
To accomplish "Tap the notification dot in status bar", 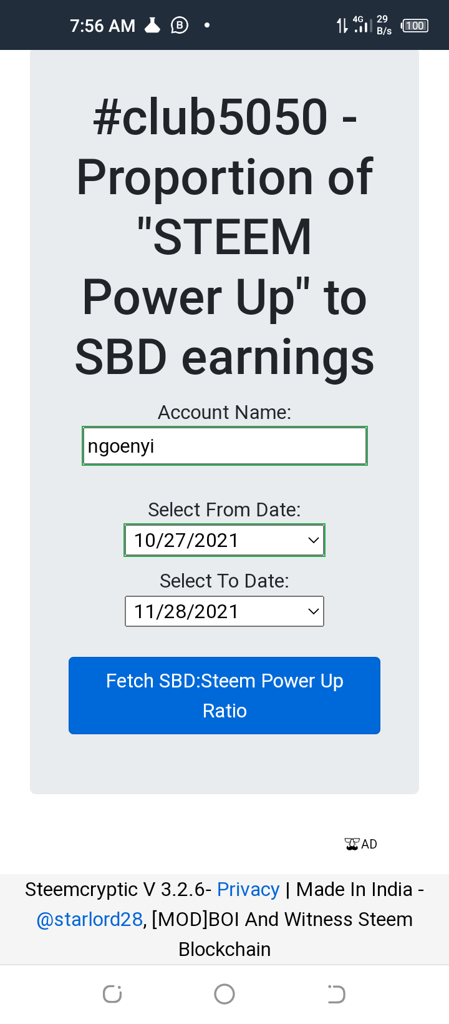I will click(x=207, y=25).
